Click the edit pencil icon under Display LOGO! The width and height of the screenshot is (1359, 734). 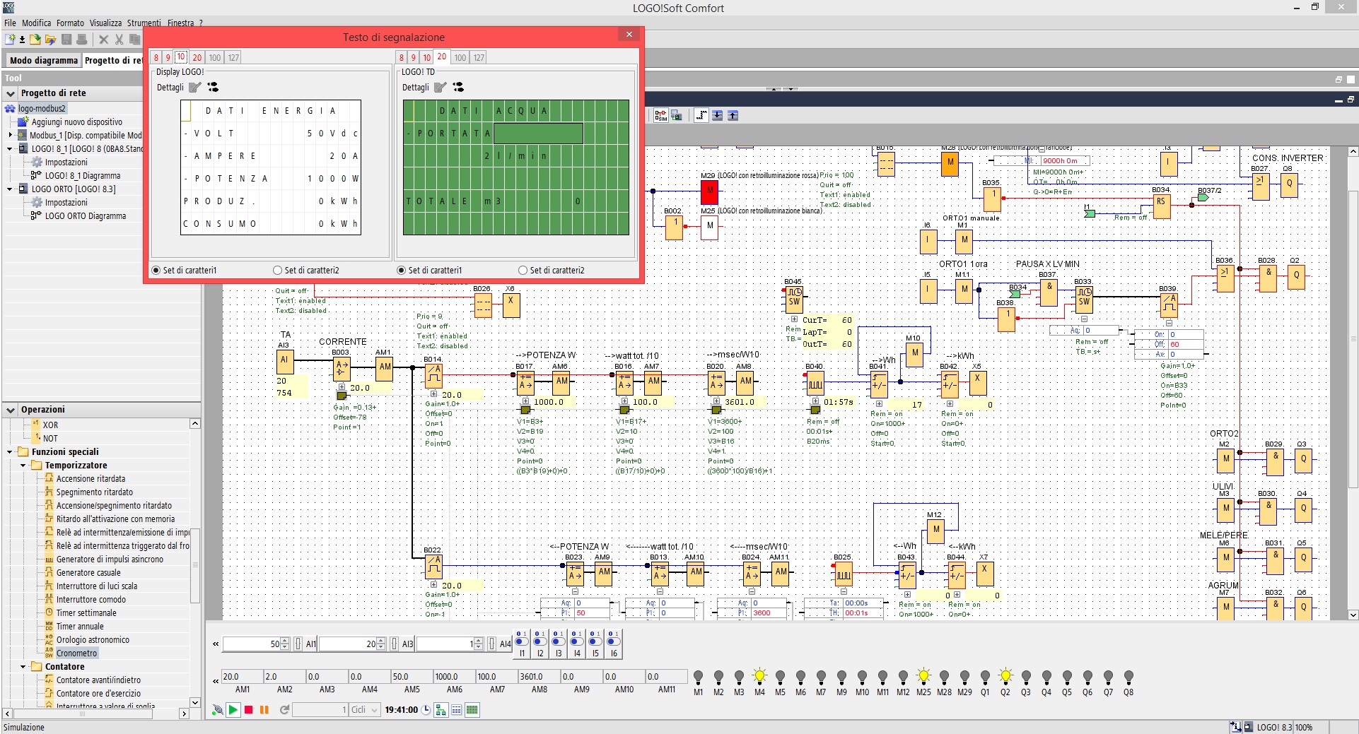(x=195, y=87)
